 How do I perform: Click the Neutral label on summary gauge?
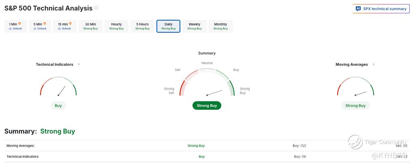coord(207,63)
